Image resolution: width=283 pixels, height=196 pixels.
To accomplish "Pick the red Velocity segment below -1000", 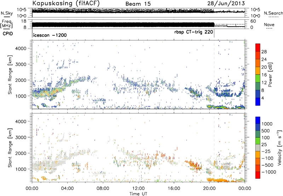I will click(x=258, y=175).
